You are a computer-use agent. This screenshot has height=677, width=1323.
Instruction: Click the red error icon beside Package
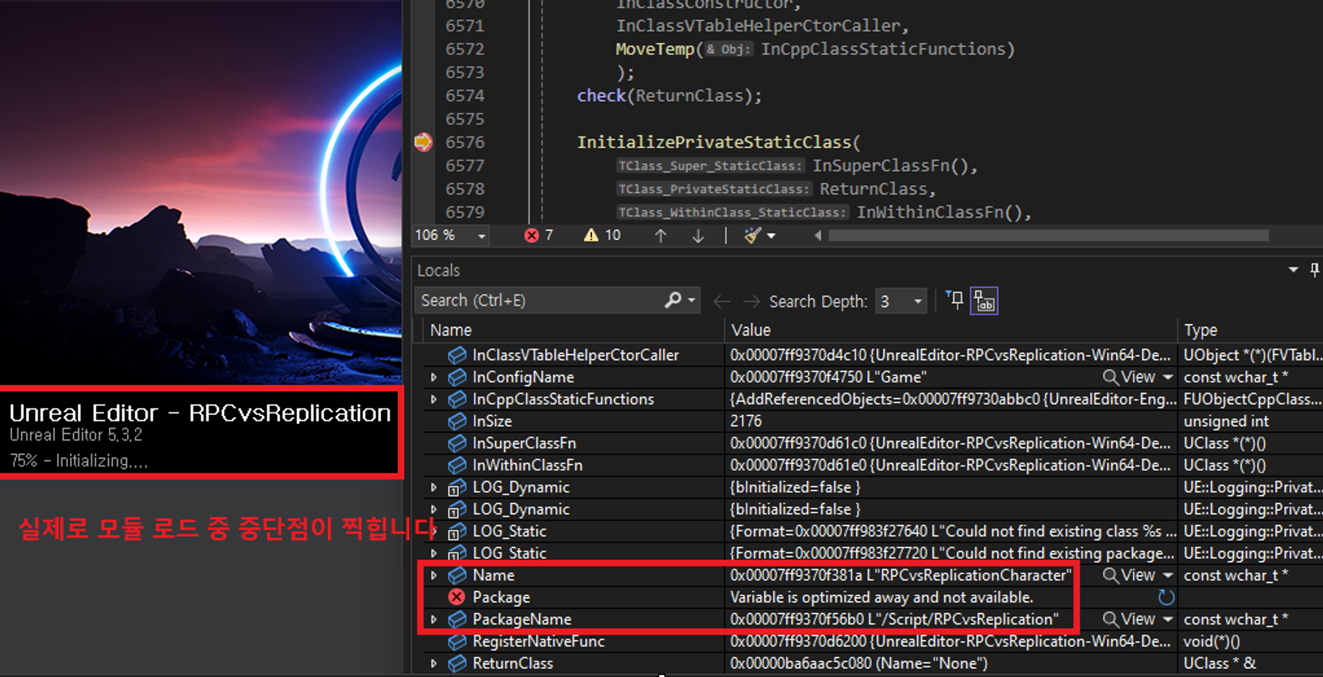coord(456,597)
